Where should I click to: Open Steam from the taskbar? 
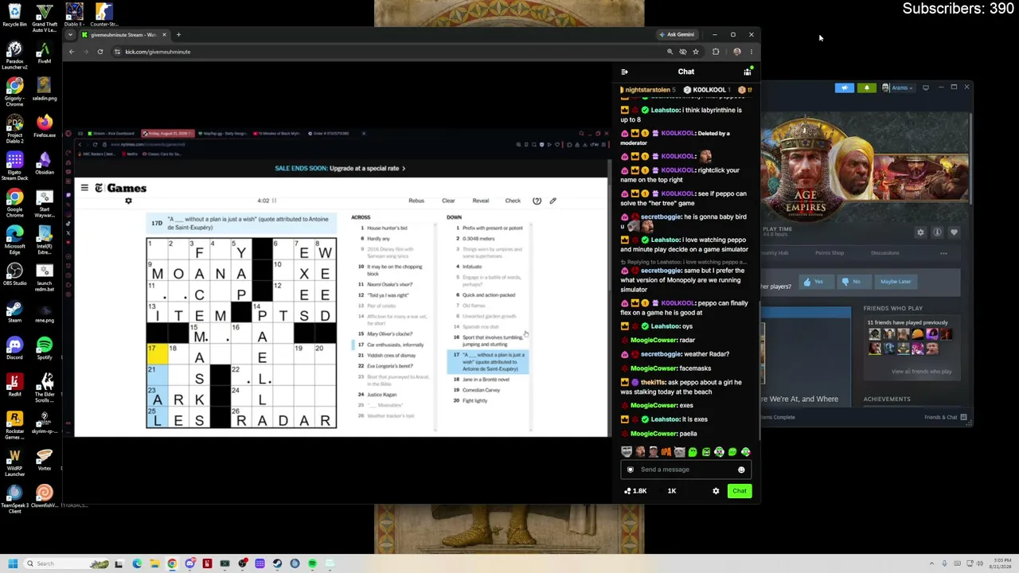(x=277, y=563)
